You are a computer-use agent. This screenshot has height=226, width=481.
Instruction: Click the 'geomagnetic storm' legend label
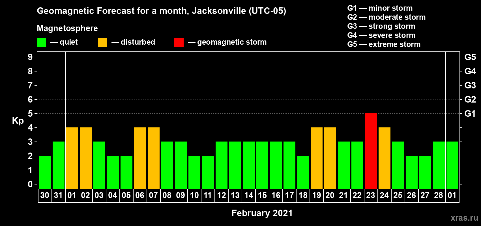(x=232, y=42)
